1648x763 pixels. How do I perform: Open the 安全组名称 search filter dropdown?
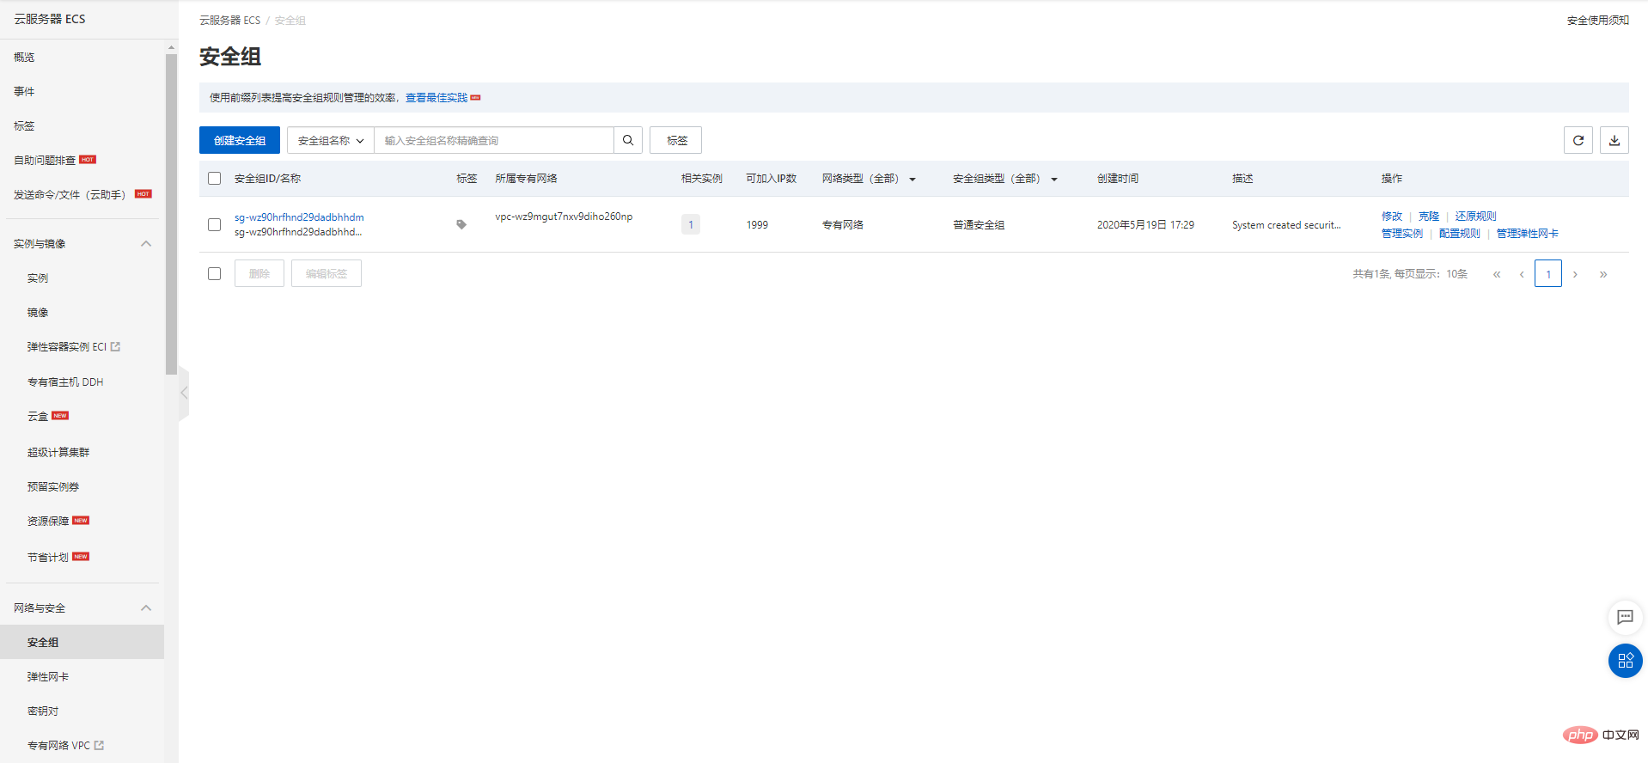point(331,140)
